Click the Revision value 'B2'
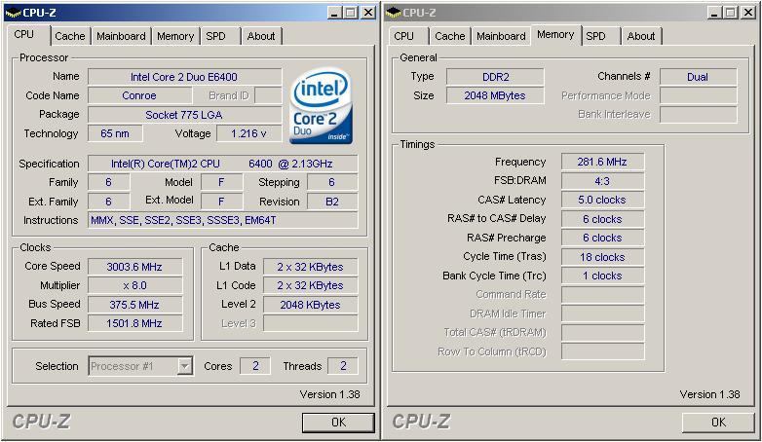 (332, 202)
